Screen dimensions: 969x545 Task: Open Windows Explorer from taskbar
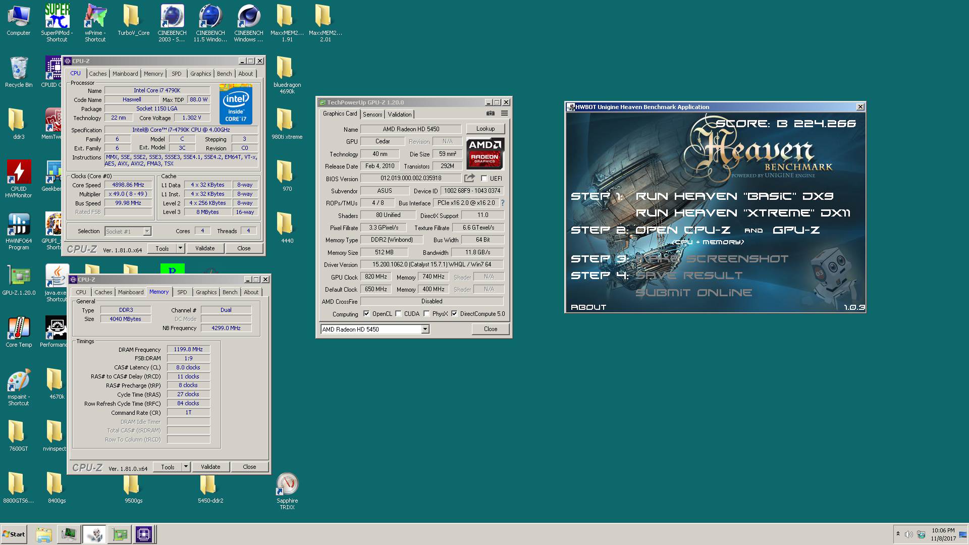[x=44, y=534]
